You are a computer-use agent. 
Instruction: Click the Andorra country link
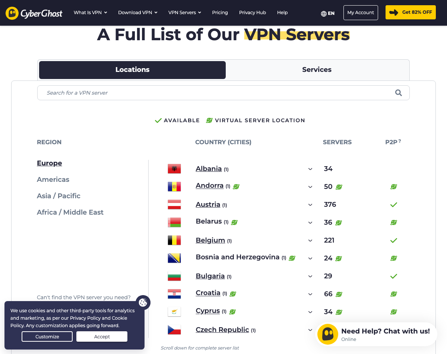click(x=210, y=186)
